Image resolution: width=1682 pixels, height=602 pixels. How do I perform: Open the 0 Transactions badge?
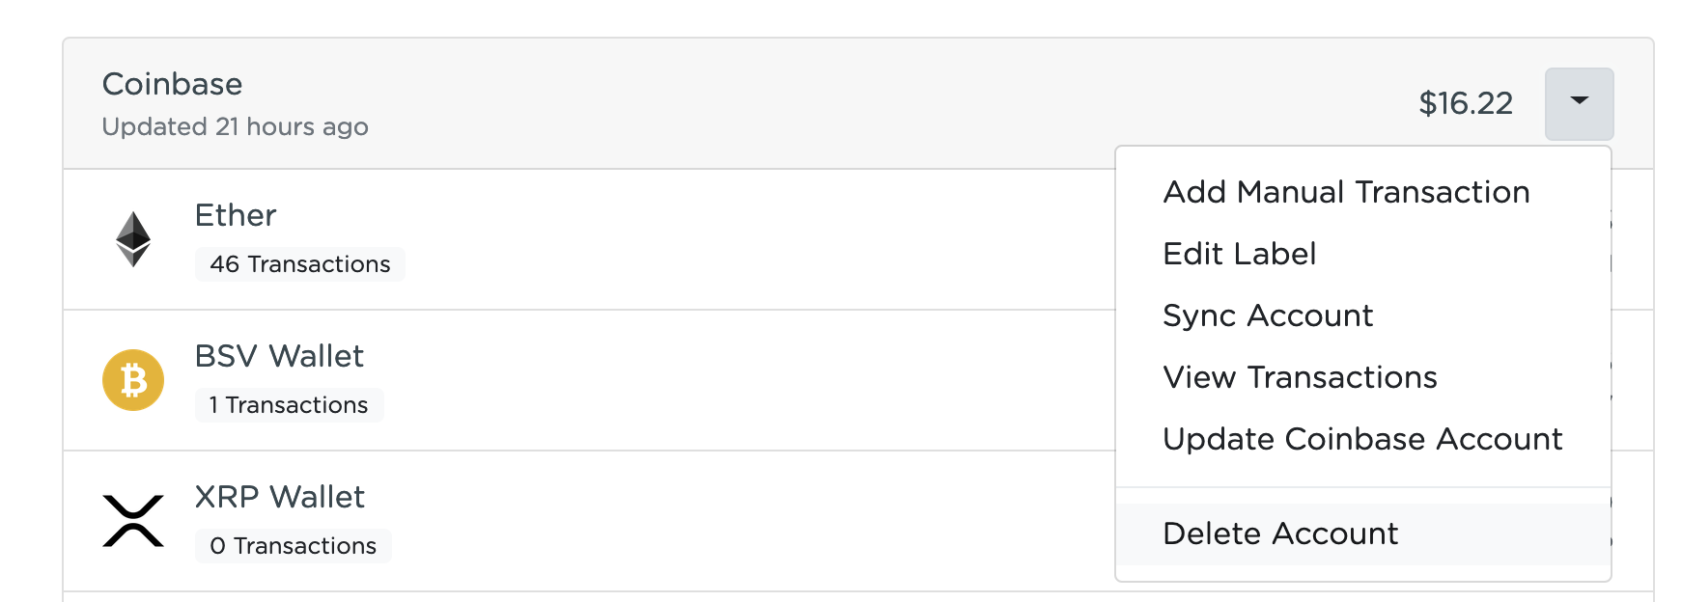[293, 546]
